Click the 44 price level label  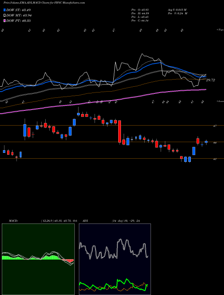(215, 143)
